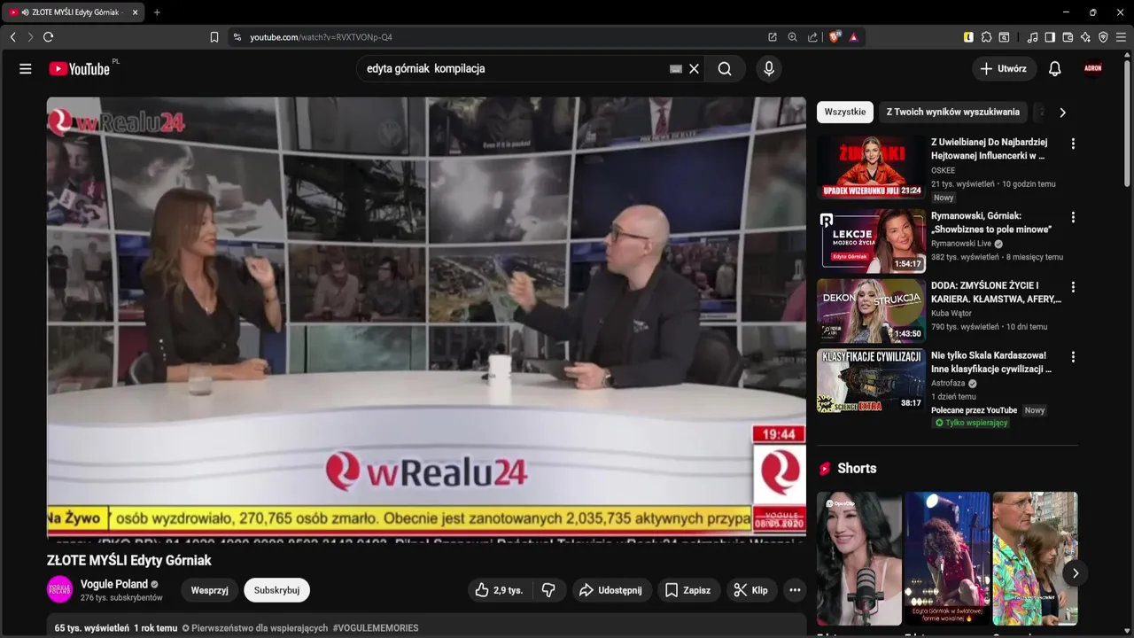Open YouTube notifications bell

(1055, 69)
